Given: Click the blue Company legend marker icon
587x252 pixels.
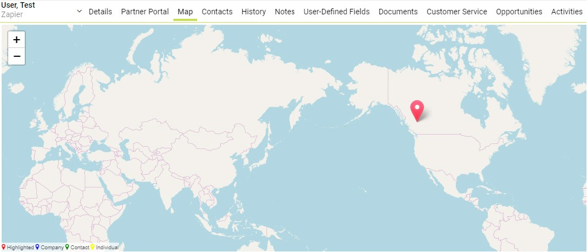Looking at the screenshot, I should click(x=37, y=247).
